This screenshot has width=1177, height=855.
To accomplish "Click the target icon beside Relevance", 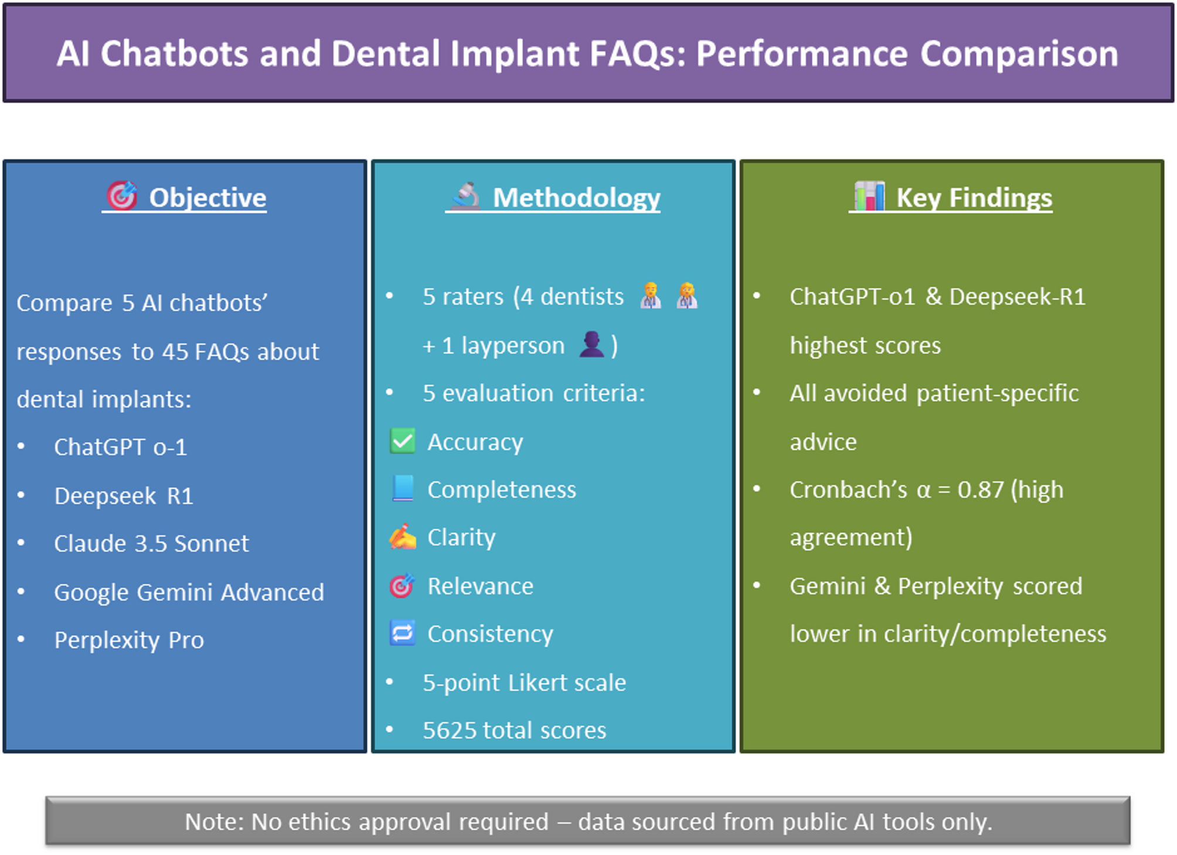I will click(402, 585).
